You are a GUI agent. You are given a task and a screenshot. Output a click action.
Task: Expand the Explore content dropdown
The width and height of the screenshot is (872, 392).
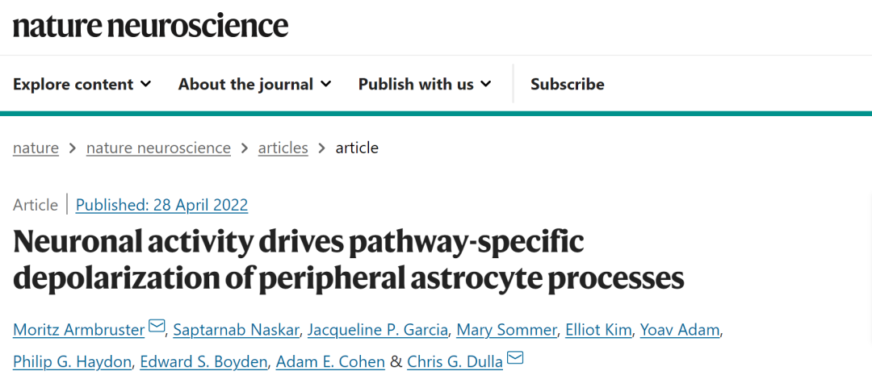click(82, 85)
